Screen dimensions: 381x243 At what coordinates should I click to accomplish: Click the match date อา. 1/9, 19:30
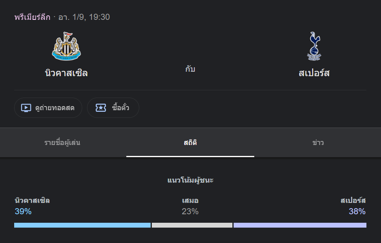84,17
